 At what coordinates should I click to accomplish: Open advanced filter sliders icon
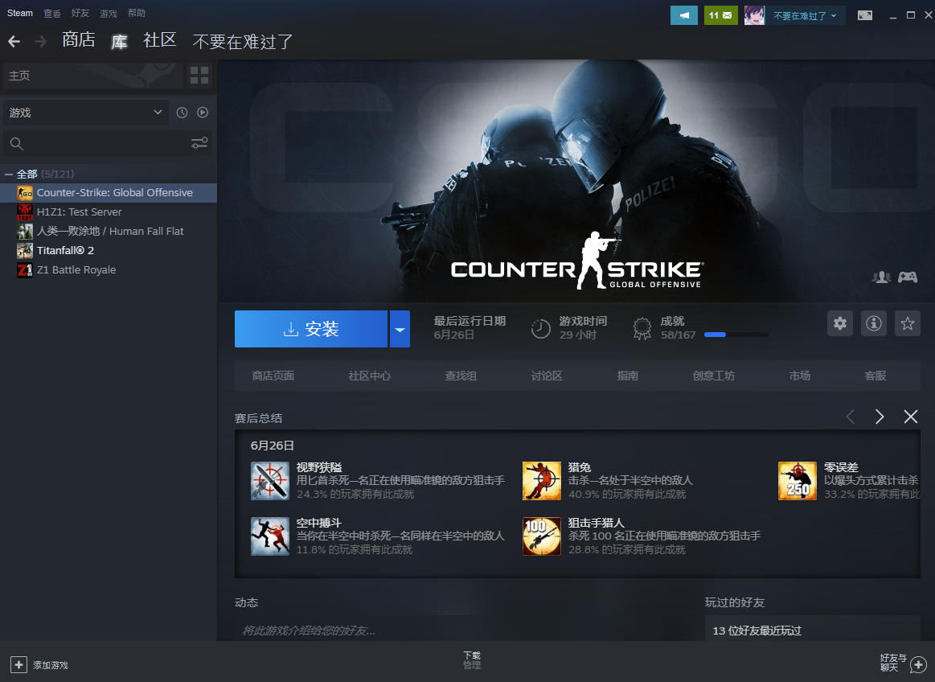pyautogui.click(x=199, y=143)
